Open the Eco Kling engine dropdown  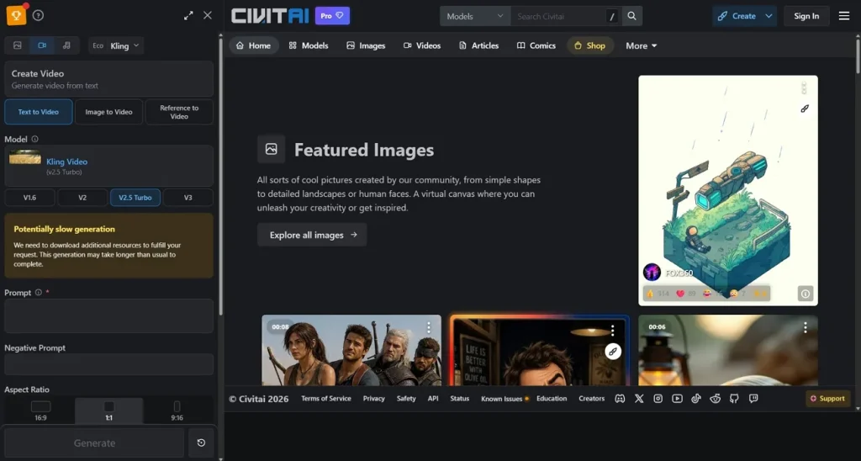(116, 45)
